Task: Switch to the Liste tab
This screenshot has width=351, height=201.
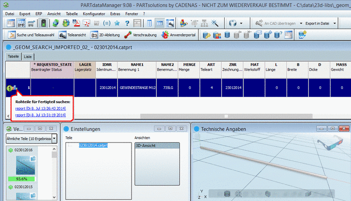Action: [28, 56]
